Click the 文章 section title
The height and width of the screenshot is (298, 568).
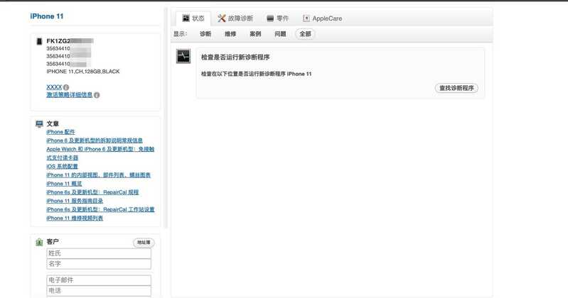(53, 123)
